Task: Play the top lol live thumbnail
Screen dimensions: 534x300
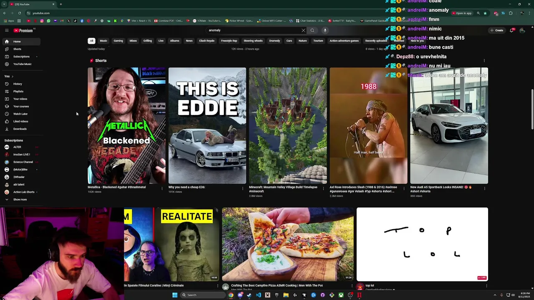Action: (422, 244)
